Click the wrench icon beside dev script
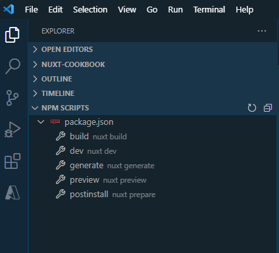The width and height of the screenshot is (279, 253). [x=61, y=150]
